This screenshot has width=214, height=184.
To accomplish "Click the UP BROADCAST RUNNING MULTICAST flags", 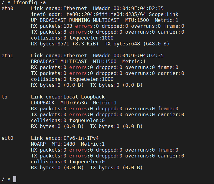I will point(75,20).
